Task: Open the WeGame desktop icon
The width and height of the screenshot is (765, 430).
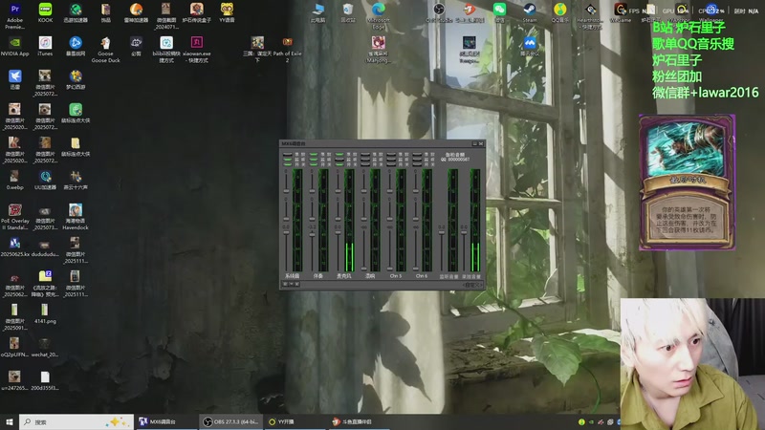Action: (621, 12)
